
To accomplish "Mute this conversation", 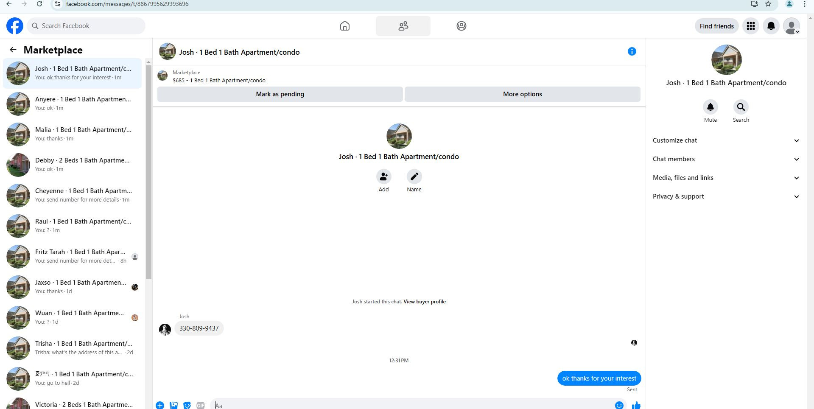I will pyautogui.click(x=711, y=107).
